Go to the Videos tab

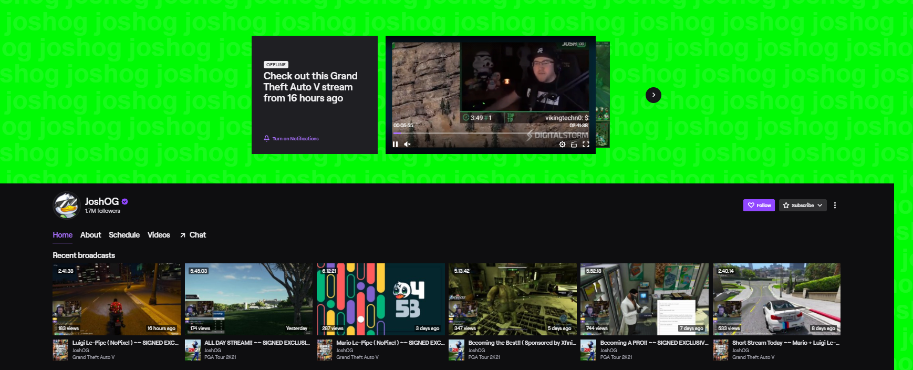click(159, 235)
